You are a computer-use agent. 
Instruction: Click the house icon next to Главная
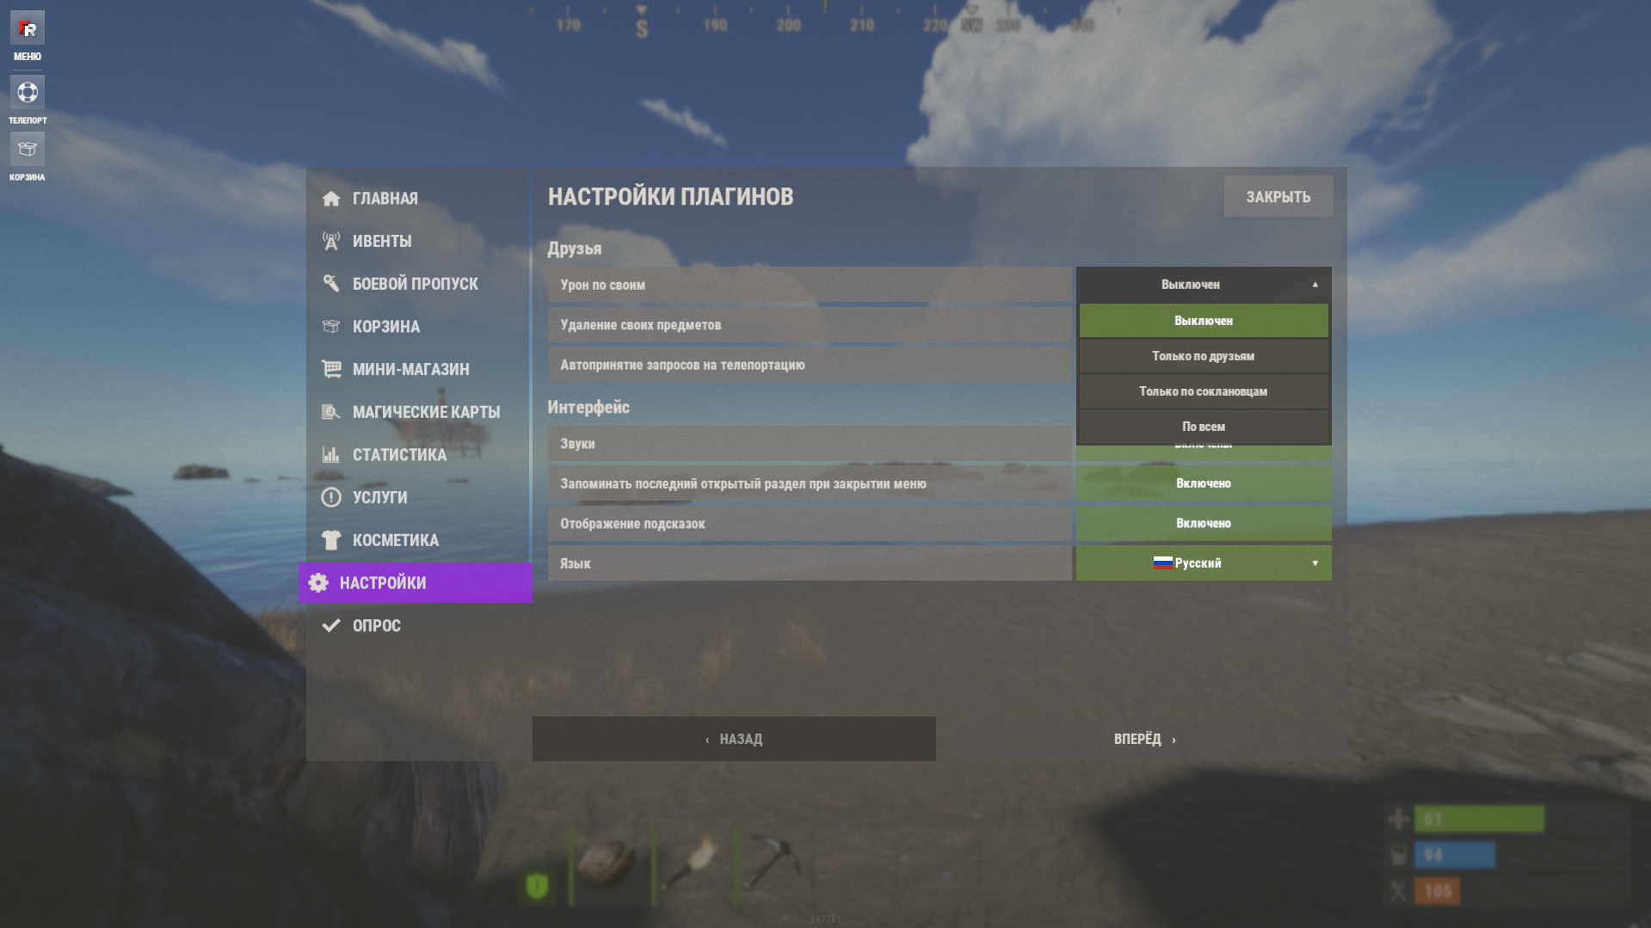331,199
